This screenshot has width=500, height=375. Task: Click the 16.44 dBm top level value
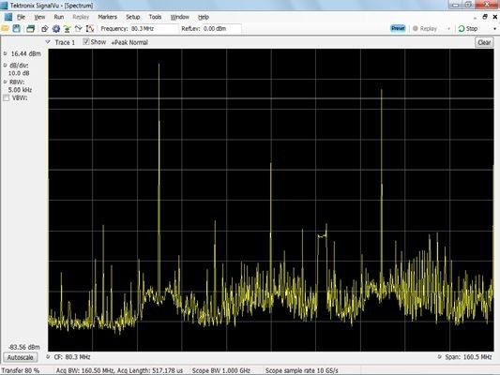26,53
